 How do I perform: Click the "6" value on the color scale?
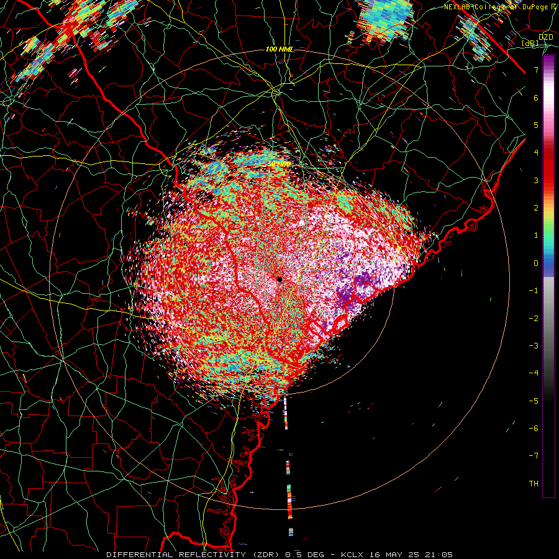pyautogui.click(x=536, y=98)
